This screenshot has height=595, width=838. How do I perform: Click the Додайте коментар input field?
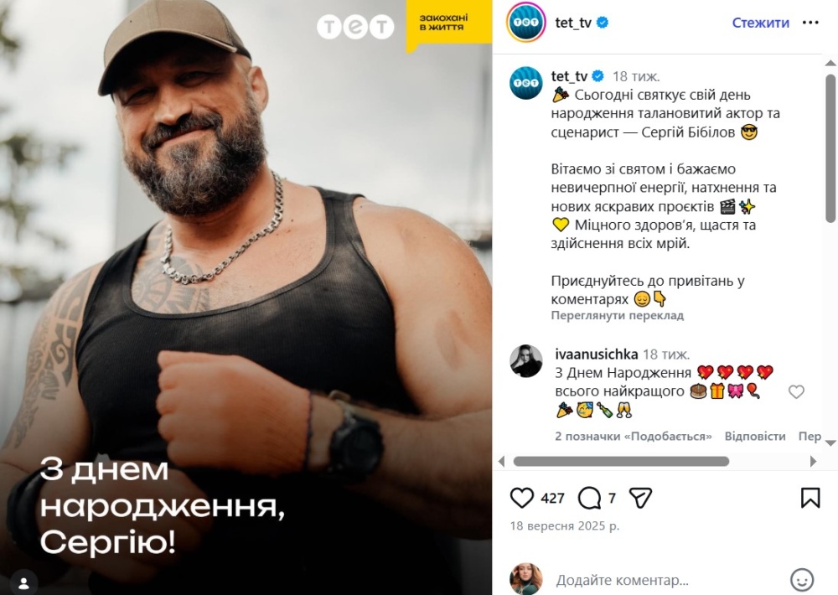coord(622,580)
